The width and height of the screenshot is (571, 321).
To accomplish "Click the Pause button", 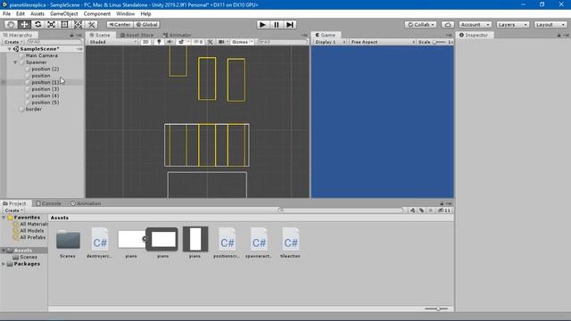I will click(x=276, y=24).
